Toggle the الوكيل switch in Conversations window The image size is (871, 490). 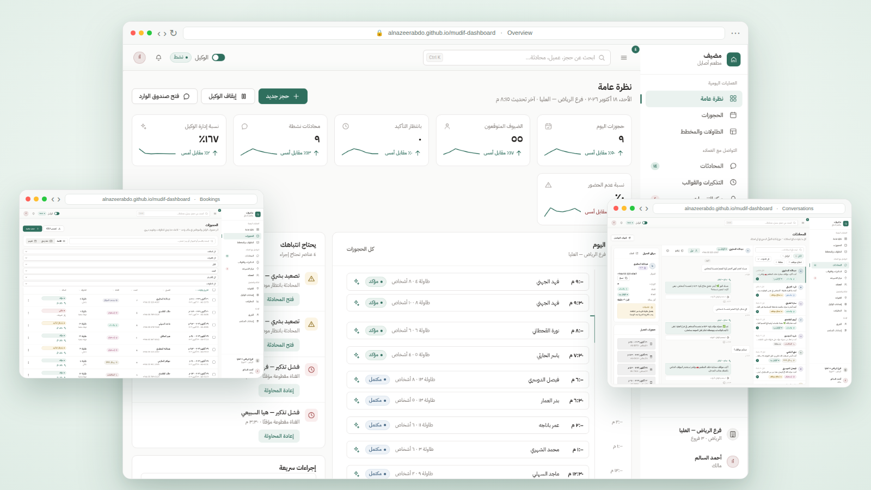click(645, 223)
